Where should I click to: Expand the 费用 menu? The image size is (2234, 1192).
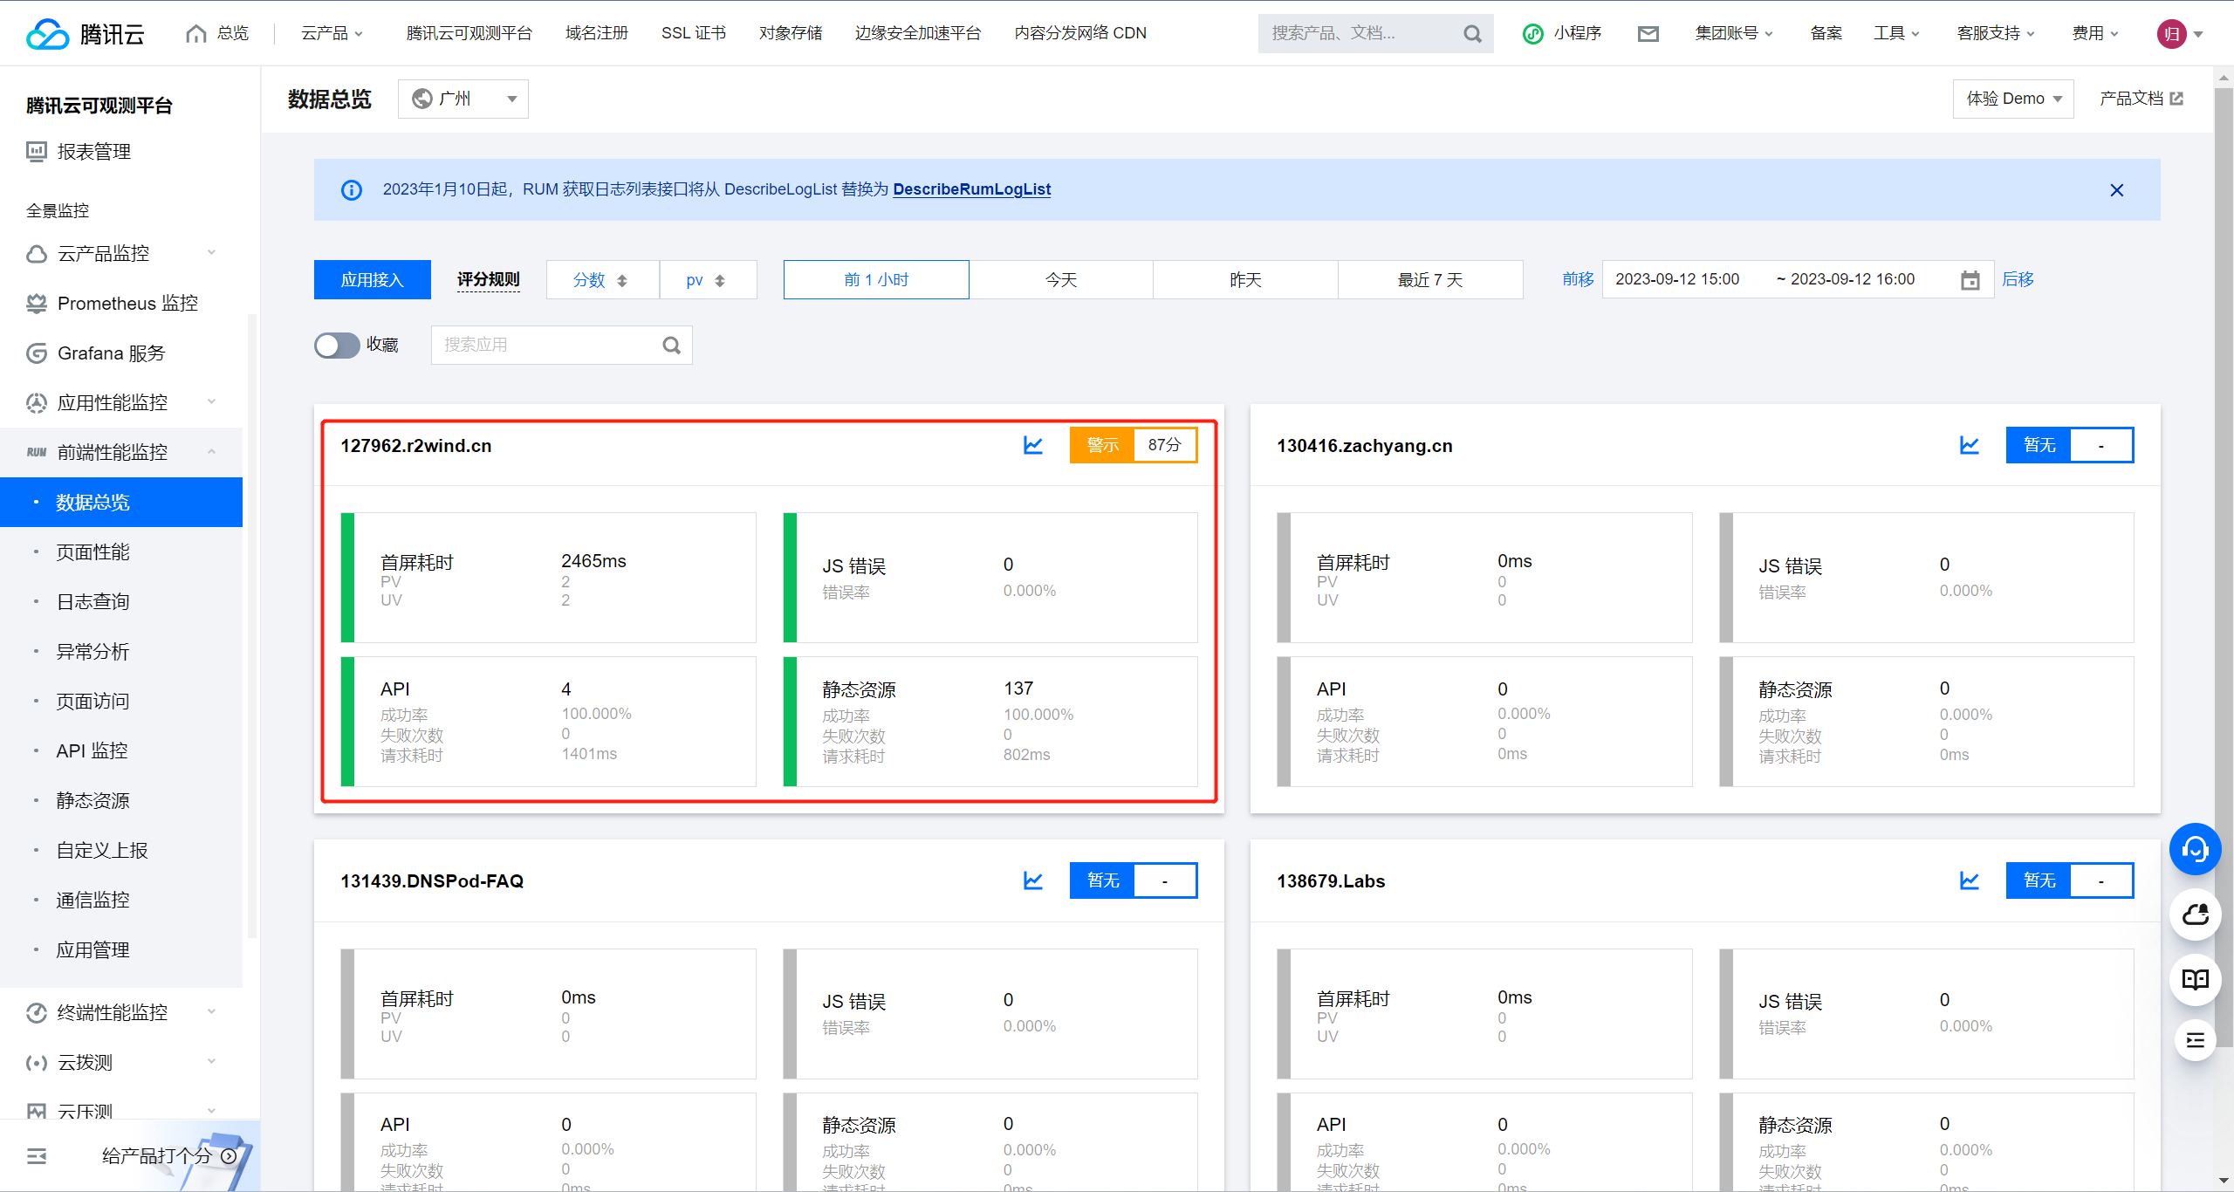(x=2094, y=33)
